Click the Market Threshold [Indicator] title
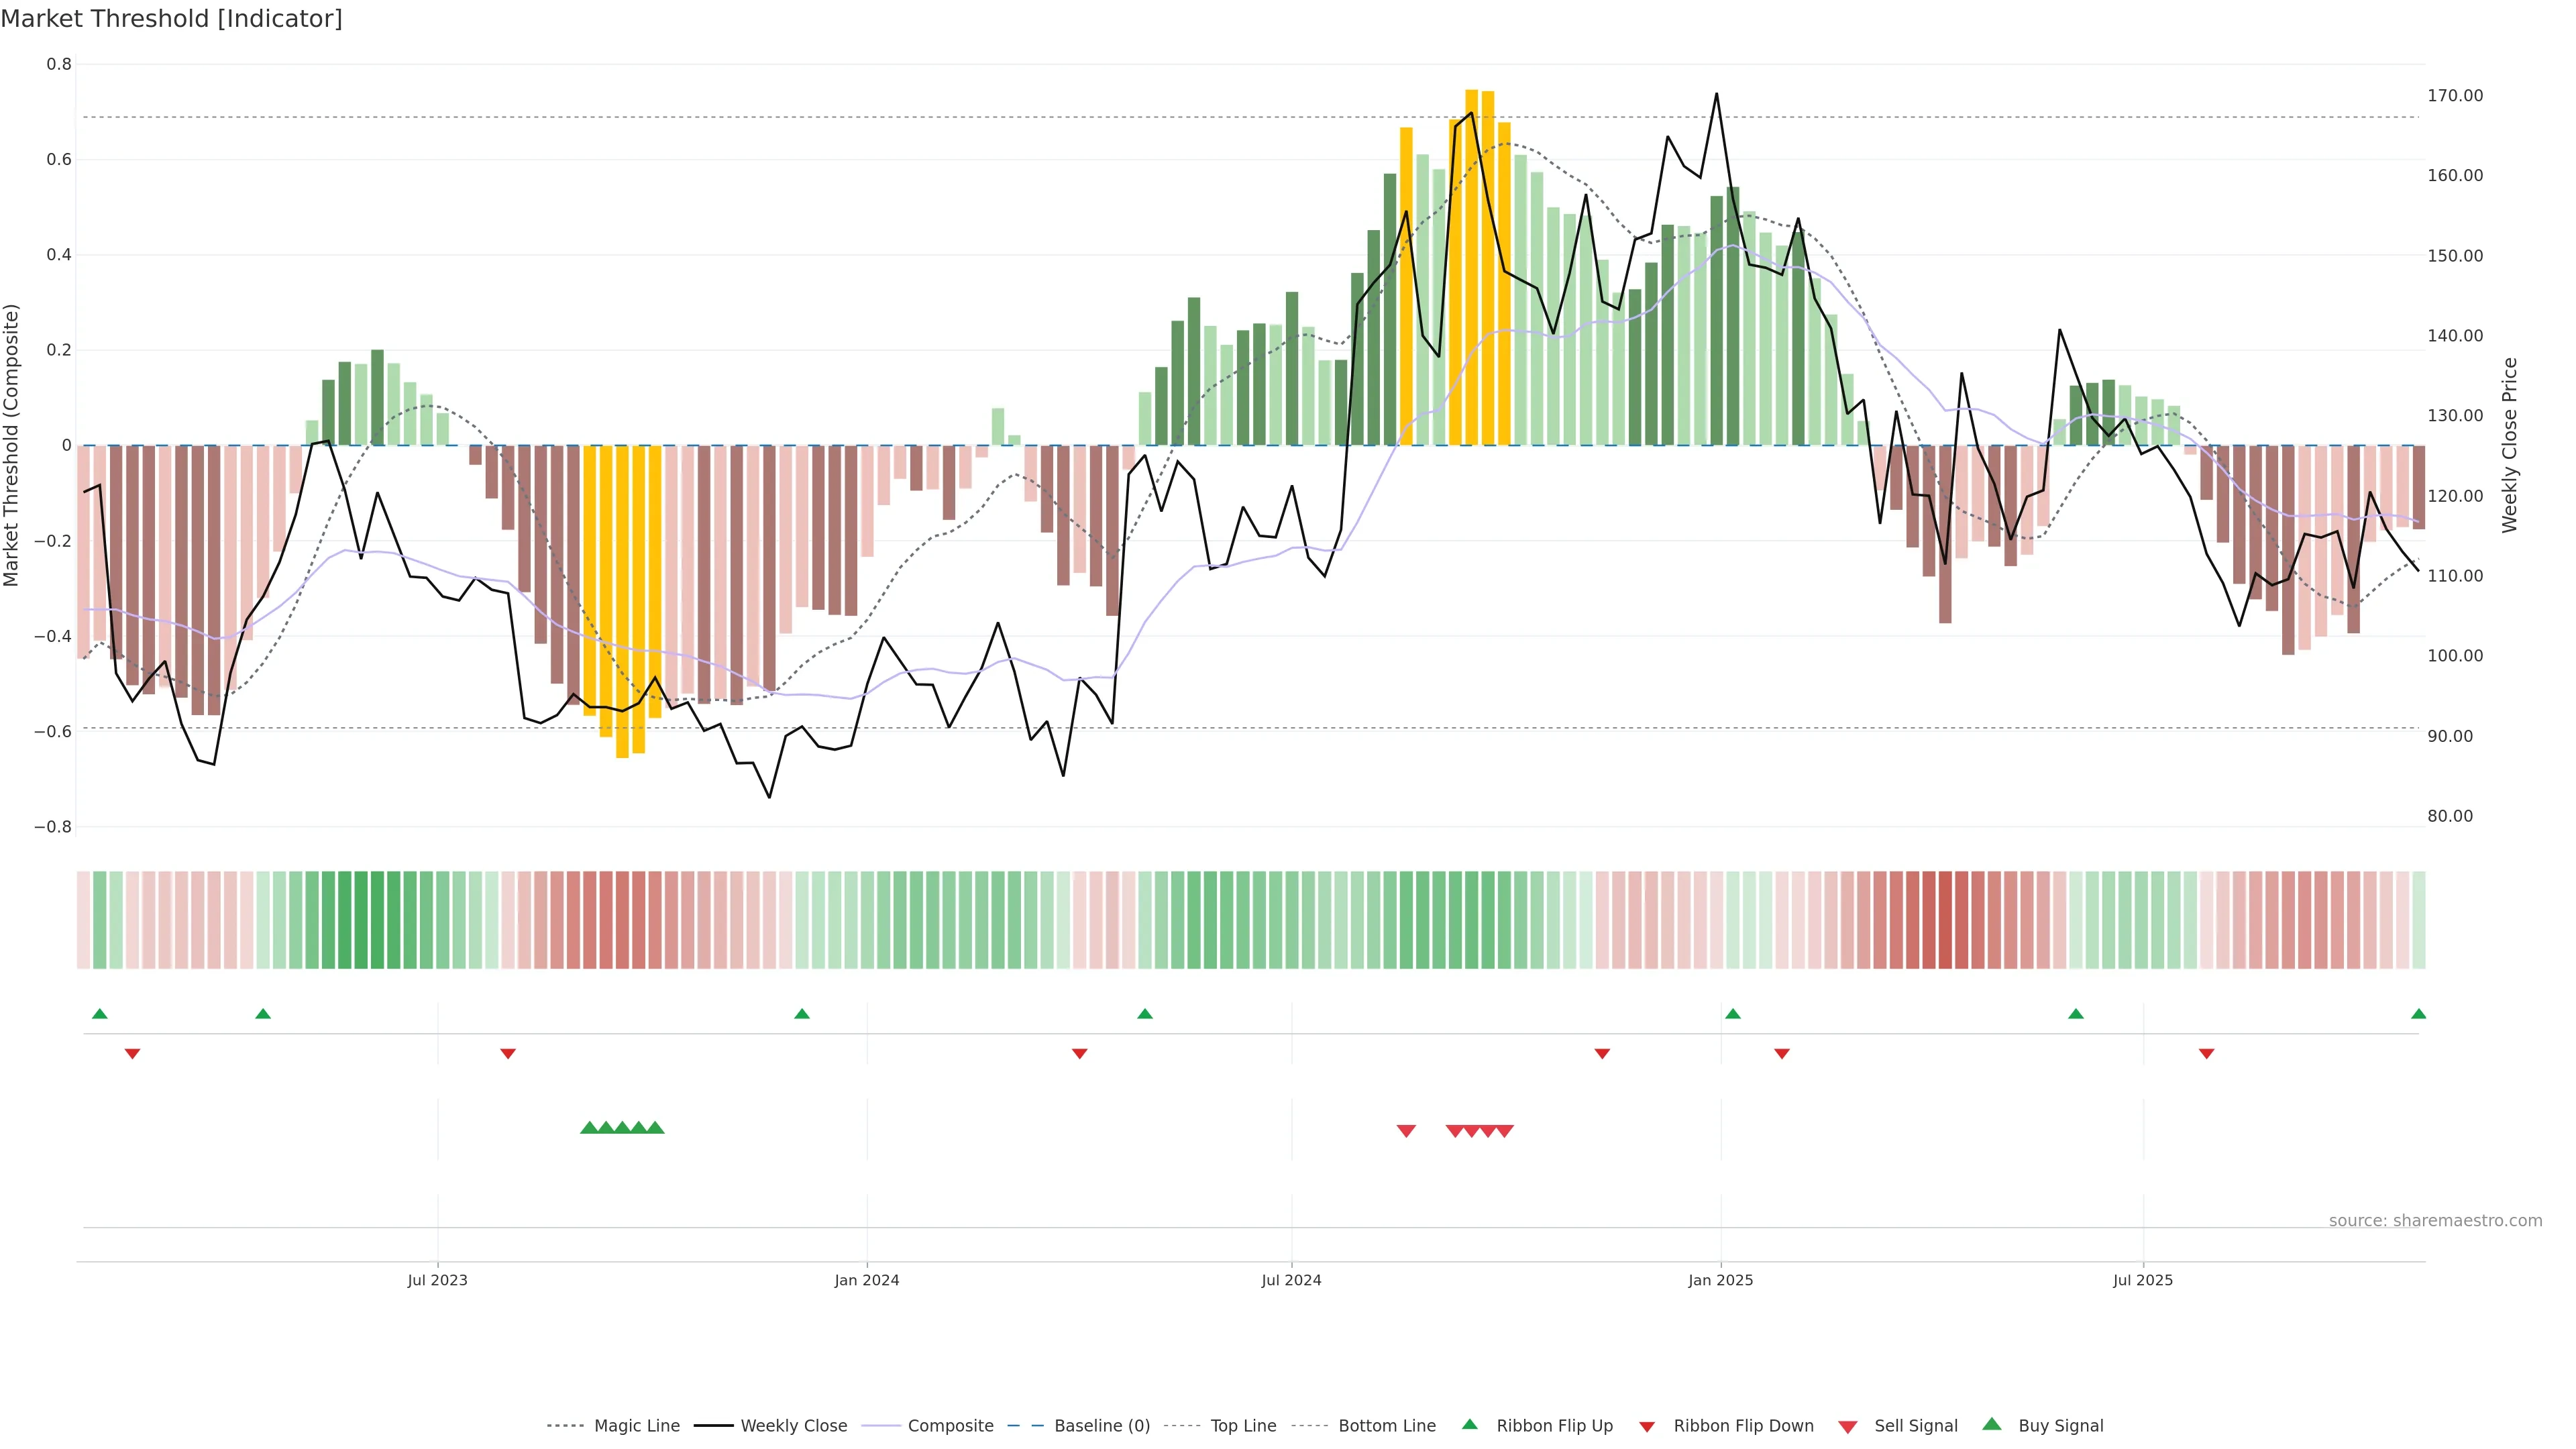This screenshot has height=1449, width=2576. [x=171, y=19]
